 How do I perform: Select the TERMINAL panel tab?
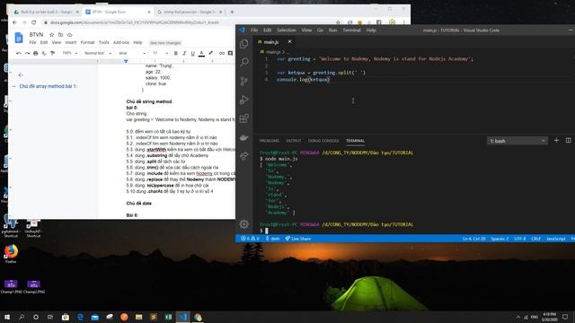(x=356, y=141)
